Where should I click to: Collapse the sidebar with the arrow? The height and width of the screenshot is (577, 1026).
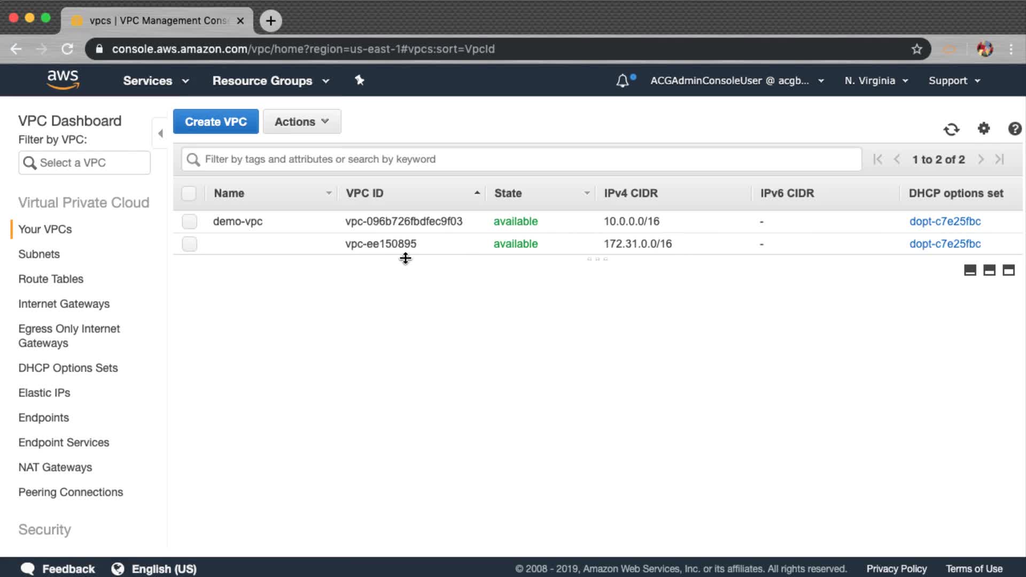(x=160, y=134)
